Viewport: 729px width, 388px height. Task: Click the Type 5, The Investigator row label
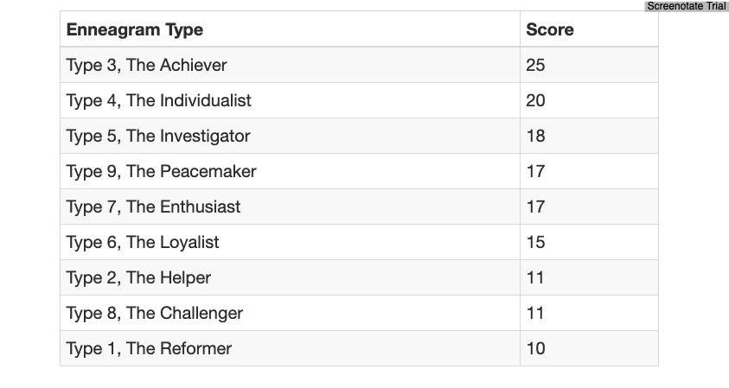(x=158, y=136)
